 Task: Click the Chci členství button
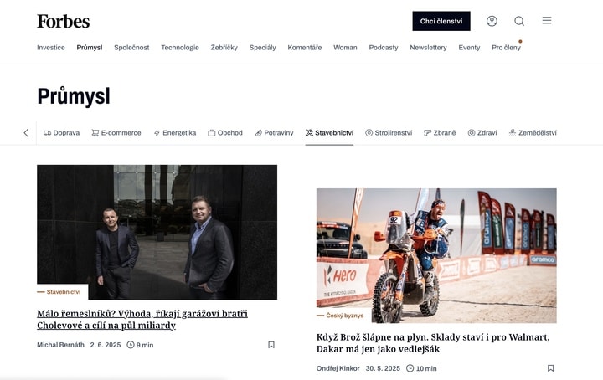point(441,21)
